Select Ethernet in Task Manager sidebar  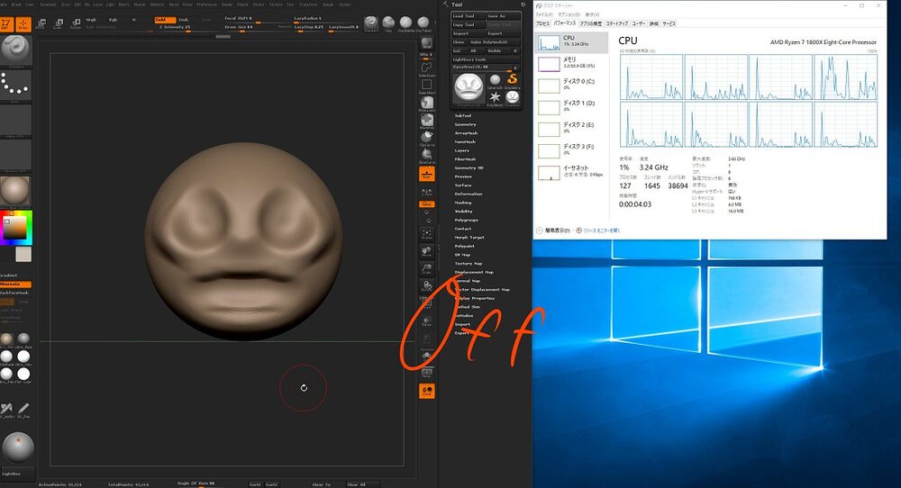tap(572, 172)
